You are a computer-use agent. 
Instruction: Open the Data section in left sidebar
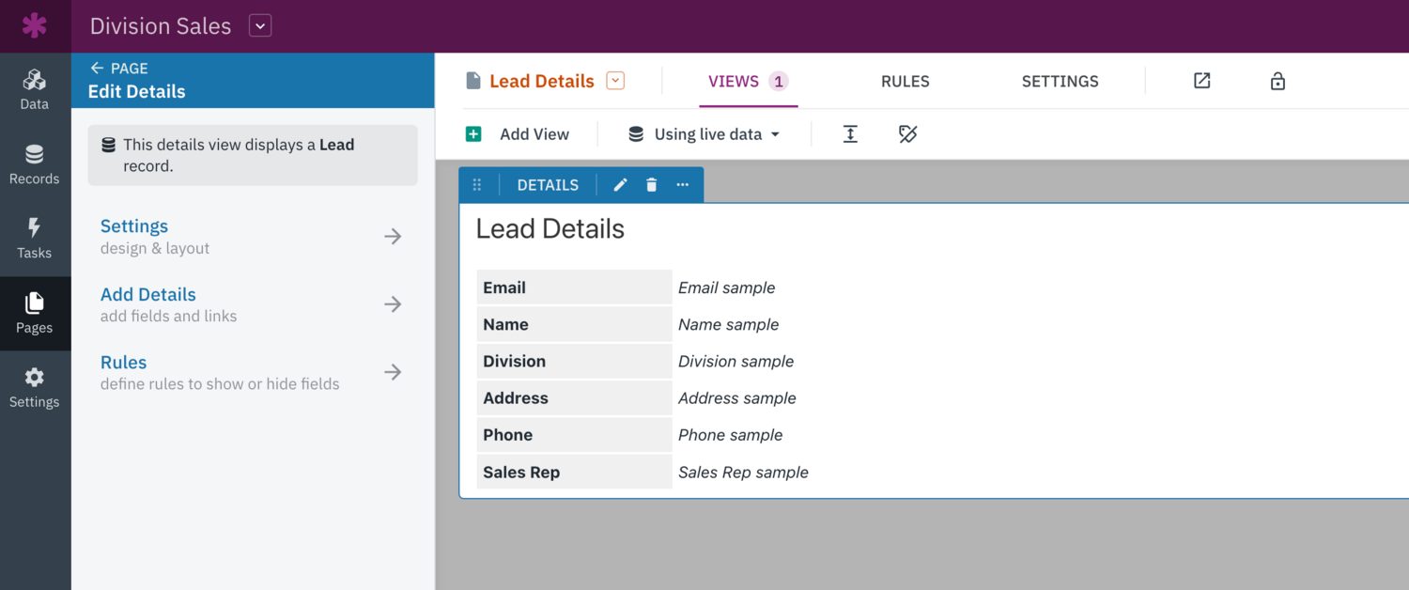(x=35, y=87)
